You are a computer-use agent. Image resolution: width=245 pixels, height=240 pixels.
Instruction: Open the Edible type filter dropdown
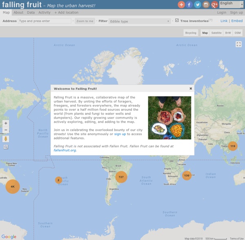[x=140, y=21]
